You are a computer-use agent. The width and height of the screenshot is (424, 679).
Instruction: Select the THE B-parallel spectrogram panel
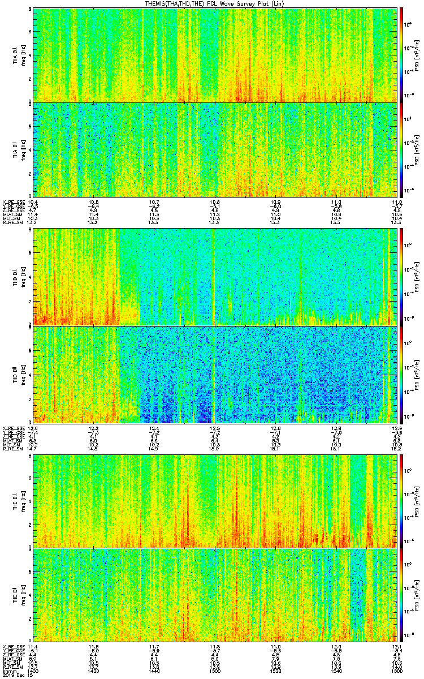[x=214, y=596]
